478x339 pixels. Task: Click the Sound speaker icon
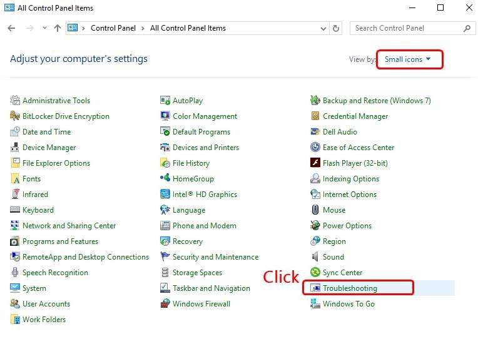[315, 257]
